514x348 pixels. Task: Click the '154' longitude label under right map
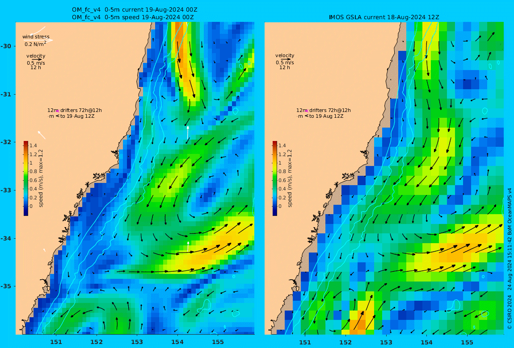(426, 342)
